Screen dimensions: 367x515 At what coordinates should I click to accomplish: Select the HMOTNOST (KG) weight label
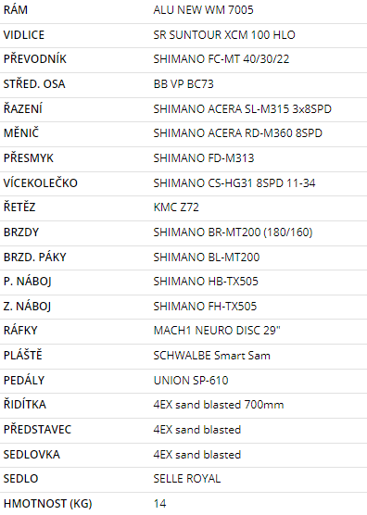pyautogui.click(x=47, y=504)
